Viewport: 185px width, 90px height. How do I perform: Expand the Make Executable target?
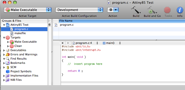click(x=8, y=42)
